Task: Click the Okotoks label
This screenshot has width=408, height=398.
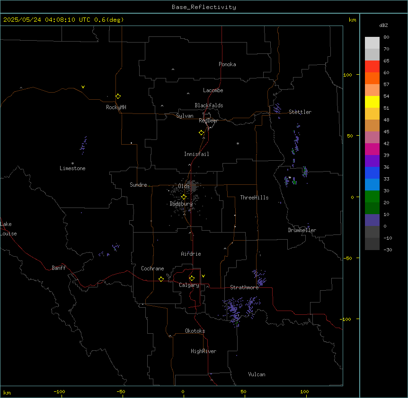Action: point(195,331)
